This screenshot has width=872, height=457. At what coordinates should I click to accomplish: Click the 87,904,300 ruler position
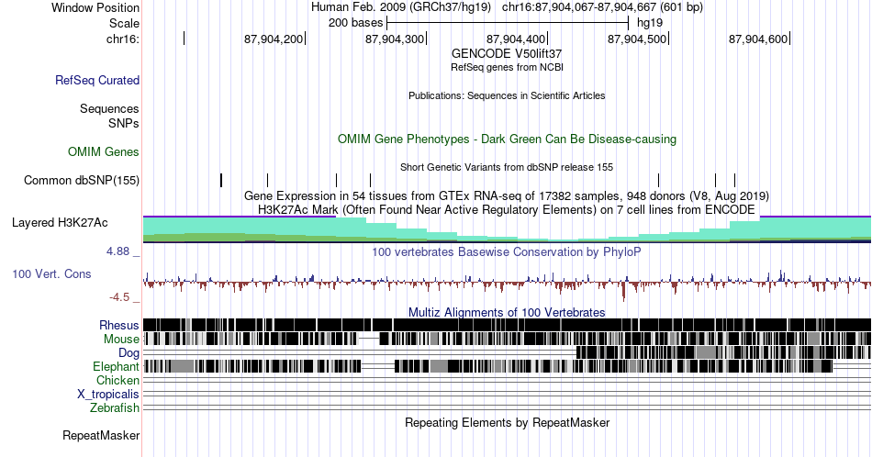tap(395, 39)
